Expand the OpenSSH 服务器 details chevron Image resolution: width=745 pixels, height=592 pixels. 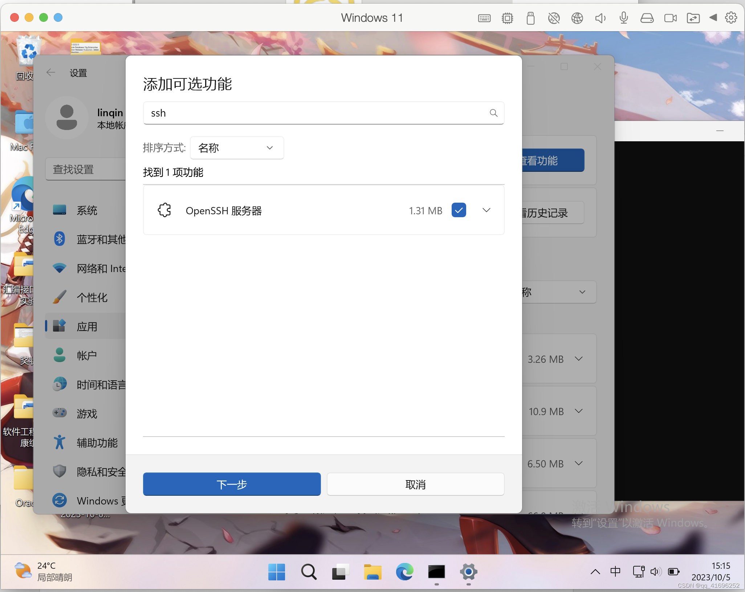(487, 210)
